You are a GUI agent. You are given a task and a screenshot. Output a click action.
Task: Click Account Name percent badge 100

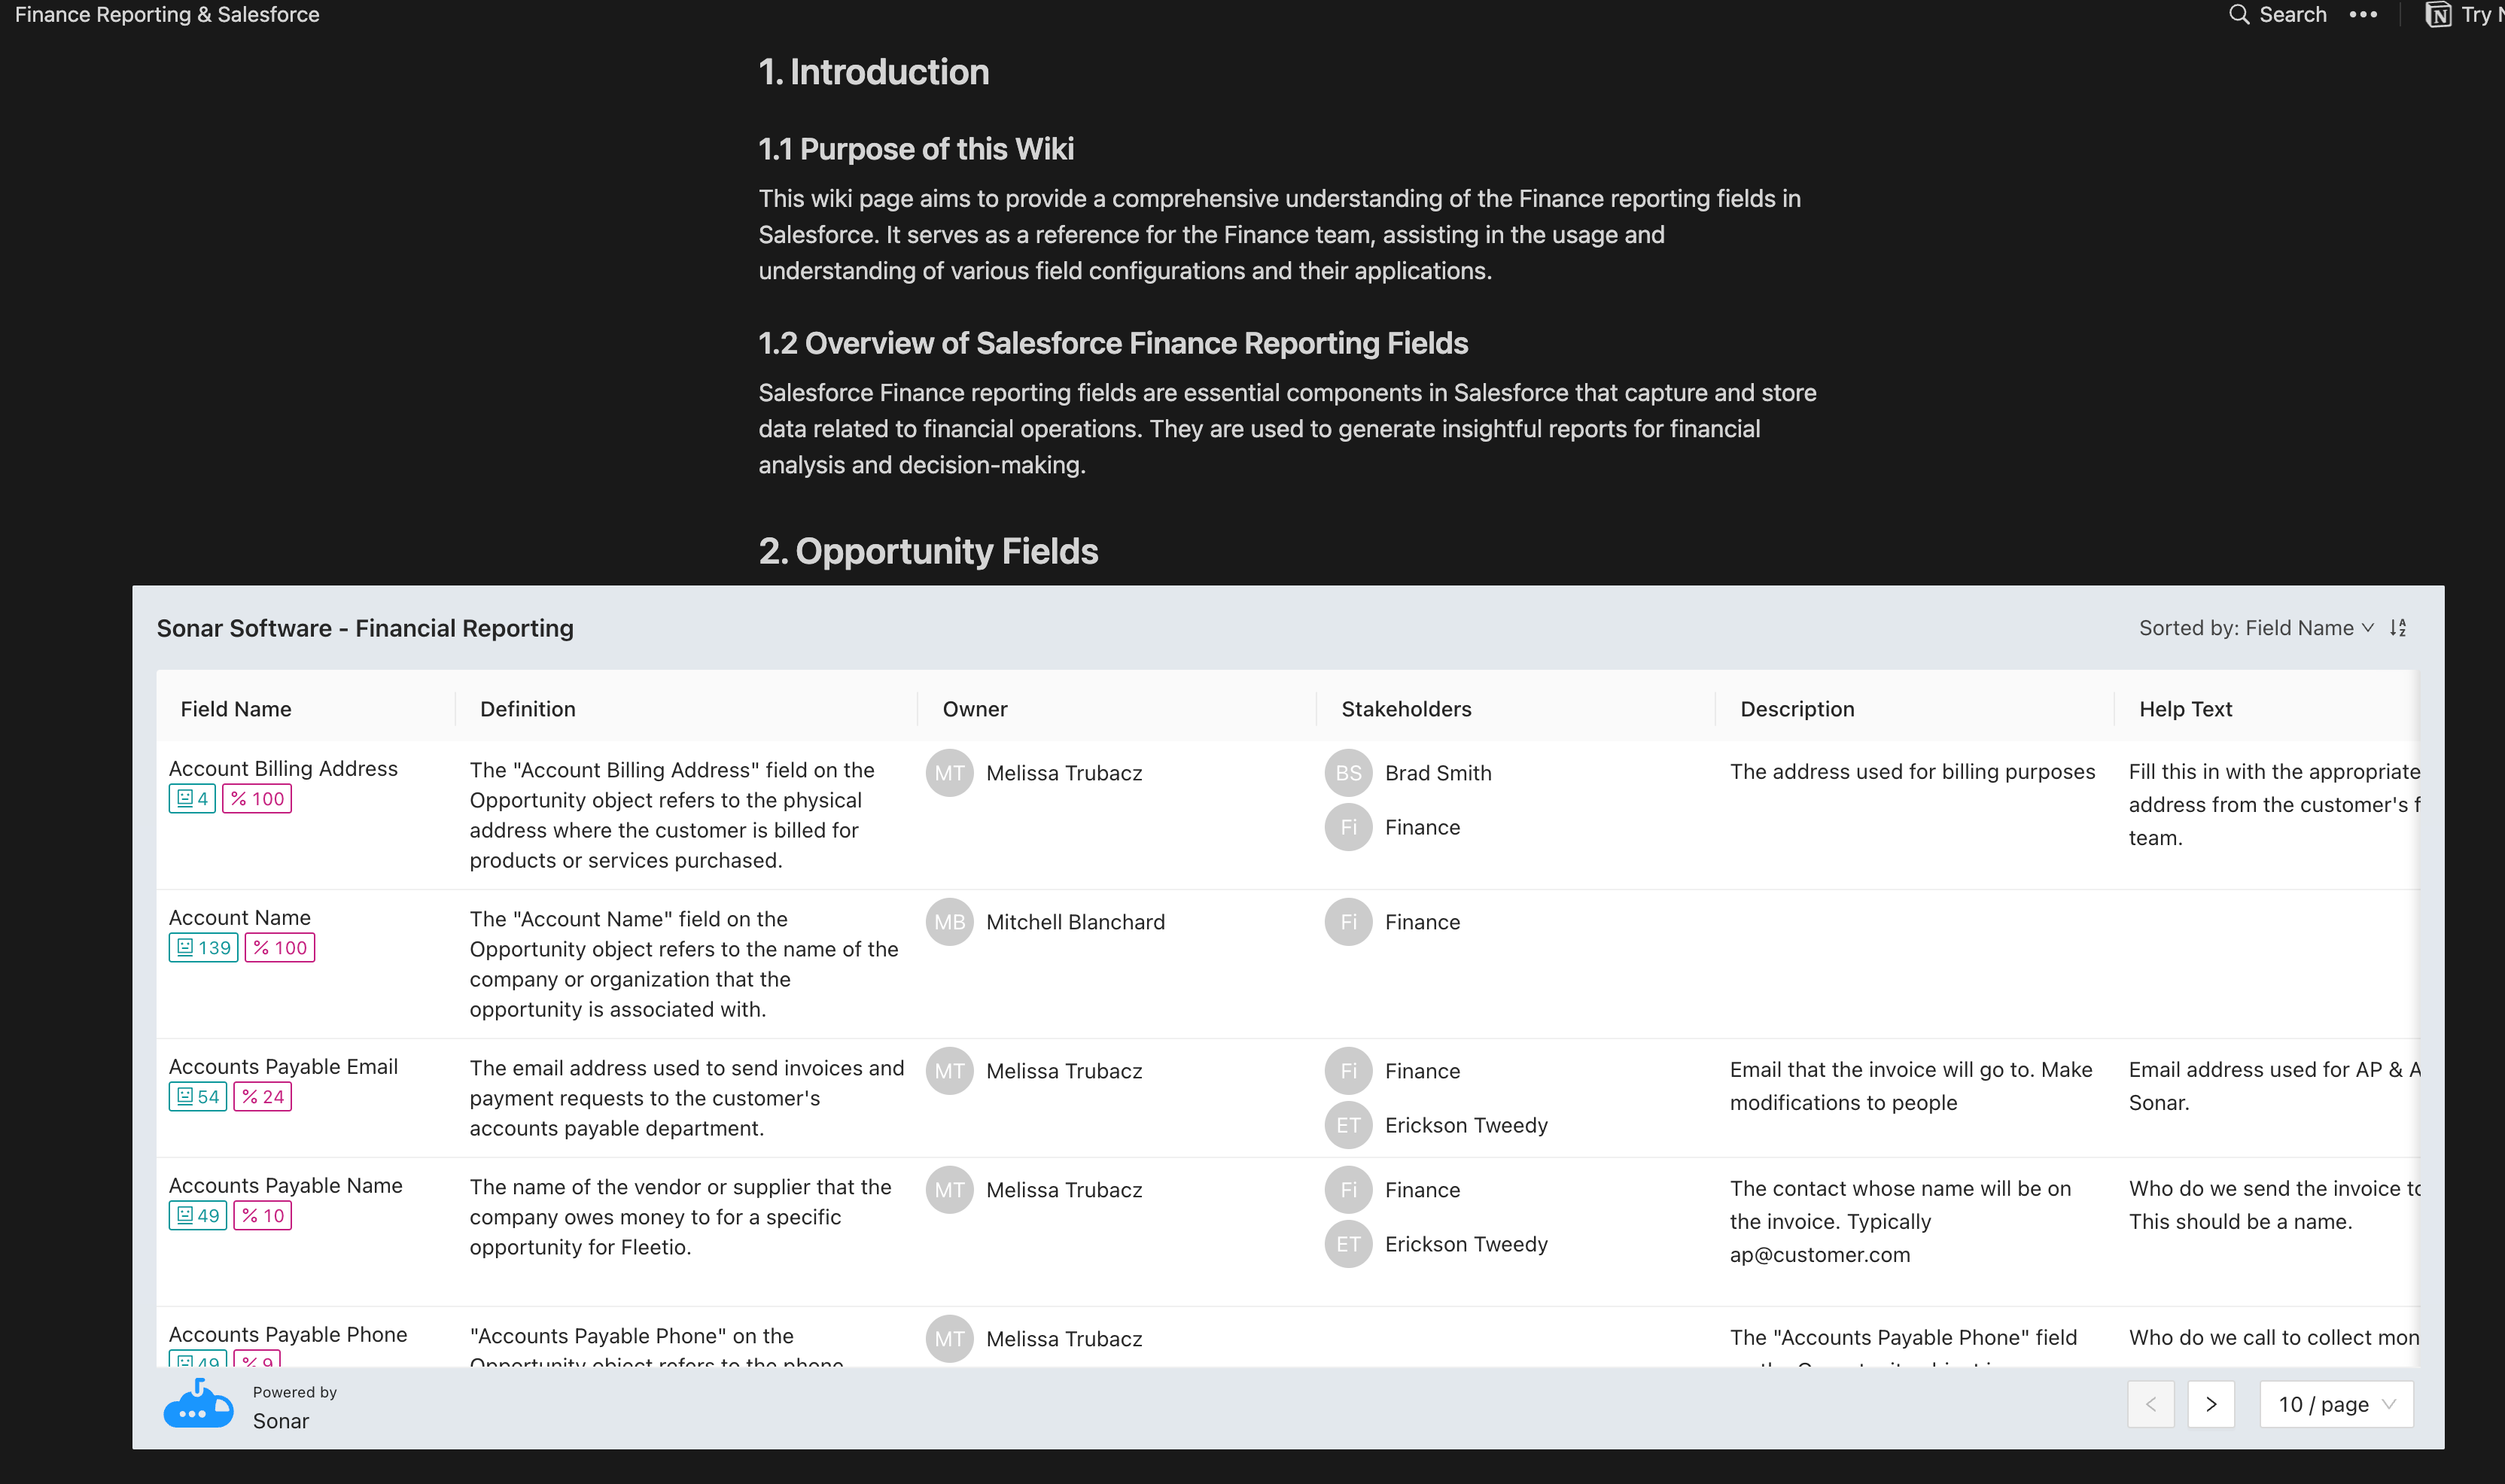[x=280, y=948]
